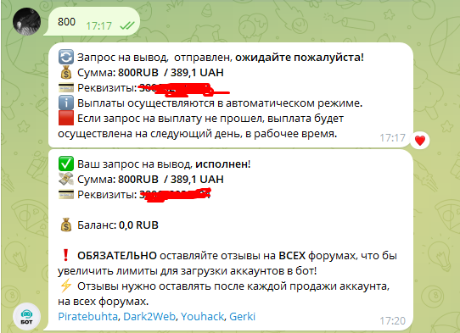This screenshot has height=333, width=460.
Task: Click the Сумма line below Ваш запрос
Action: 150,180
